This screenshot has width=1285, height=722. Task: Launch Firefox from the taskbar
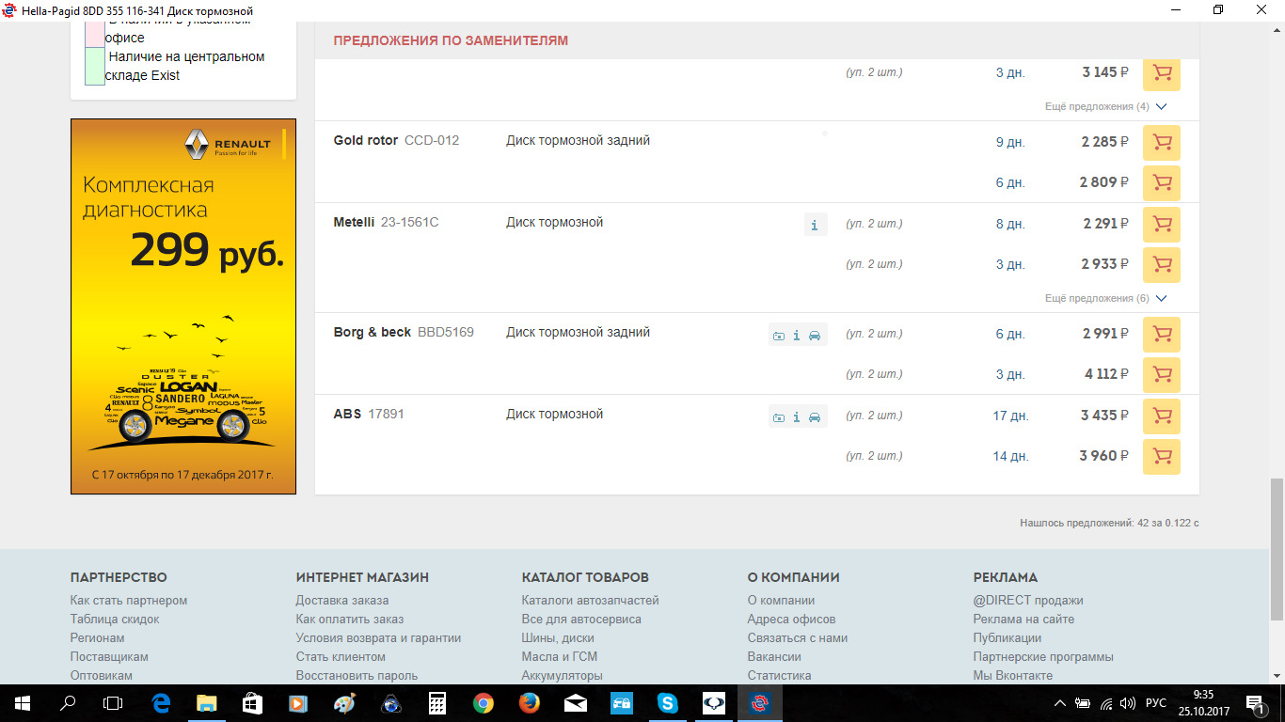coord(530,702)
